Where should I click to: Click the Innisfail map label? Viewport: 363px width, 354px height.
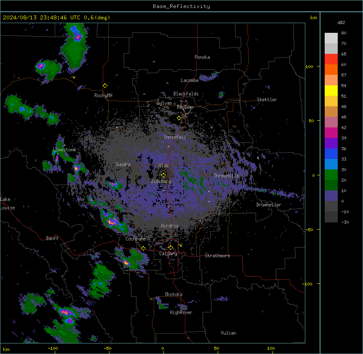coord(175,137)
